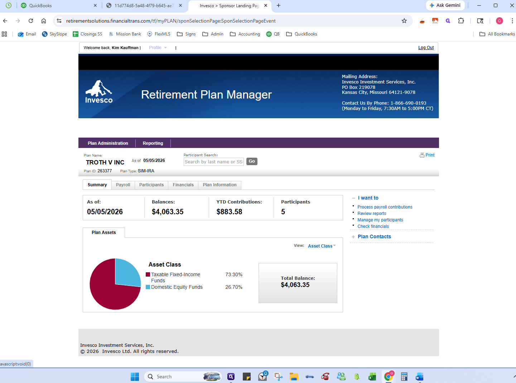This screenshot has width=516, height=383.
Task: Open the Signs bookmark folder
Action: pyautogui.click(x=186, y=34)
